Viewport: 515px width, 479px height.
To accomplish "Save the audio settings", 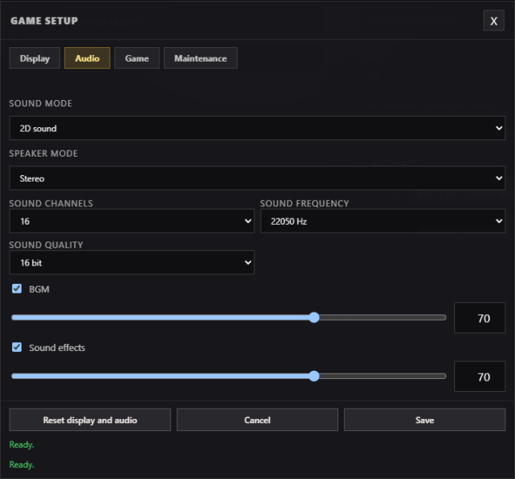I will click(x=425, y=420).
